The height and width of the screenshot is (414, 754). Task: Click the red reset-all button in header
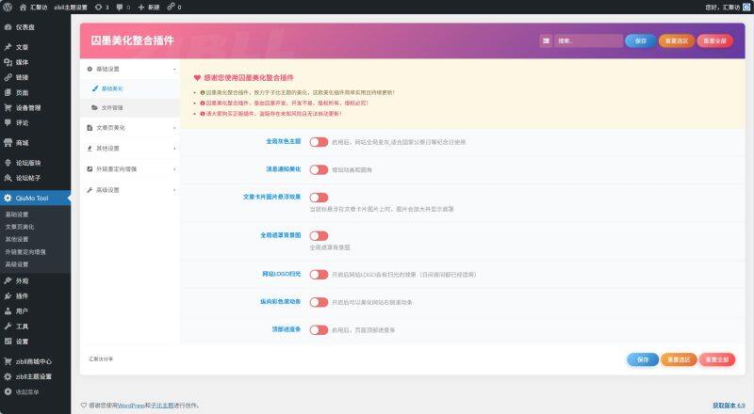[715, 40]
